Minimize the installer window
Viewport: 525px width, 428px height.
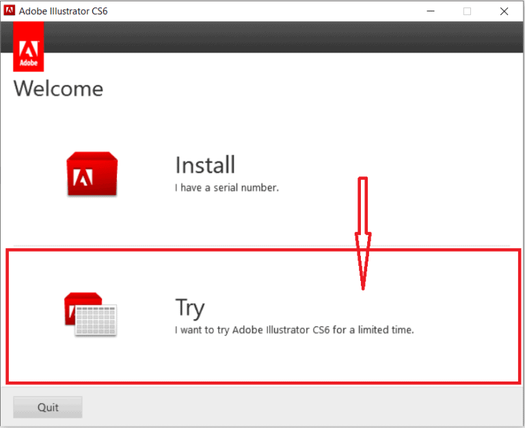point(431,11)
